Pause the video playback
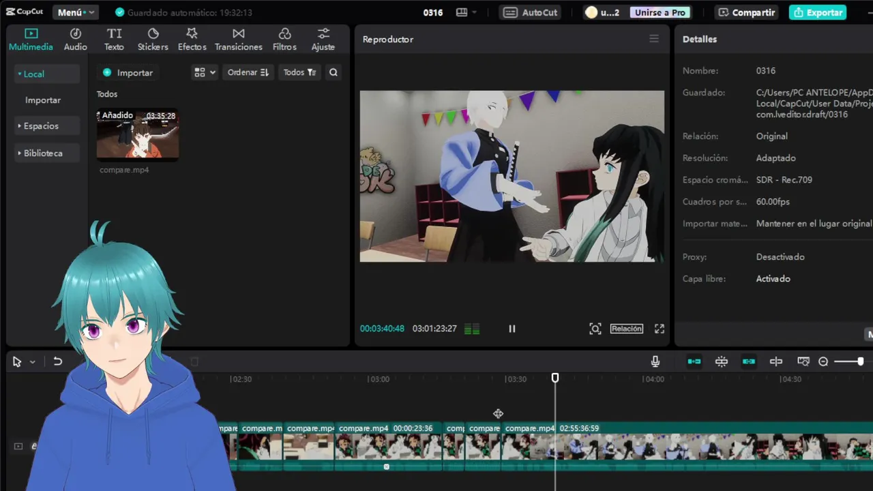 [512, 329]
